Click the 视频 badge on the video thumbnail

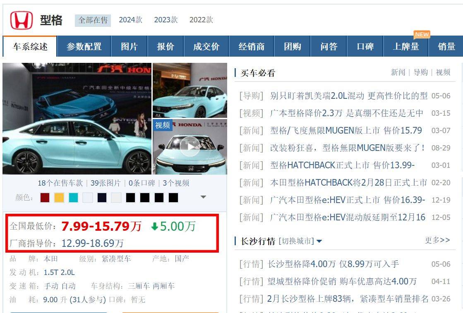pos(162,124)
